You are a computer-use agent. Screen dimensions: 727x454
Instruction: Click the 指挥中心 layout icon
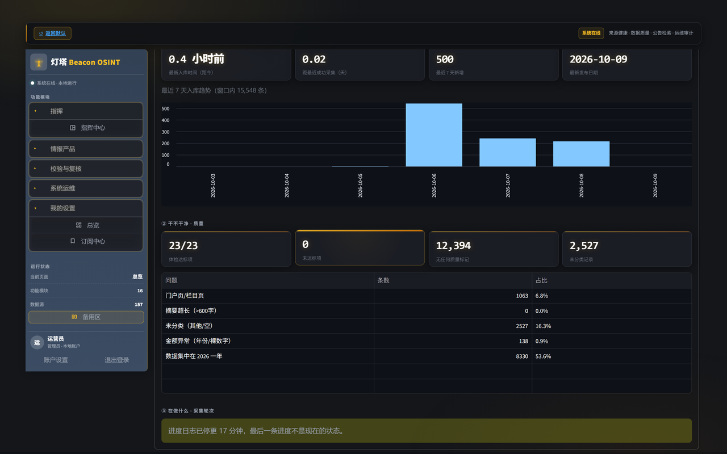point(73,128)
